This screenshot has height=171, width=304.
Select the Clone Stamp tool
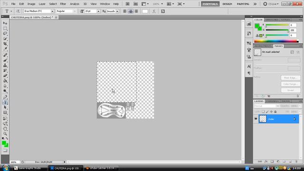tap(5, 66)
